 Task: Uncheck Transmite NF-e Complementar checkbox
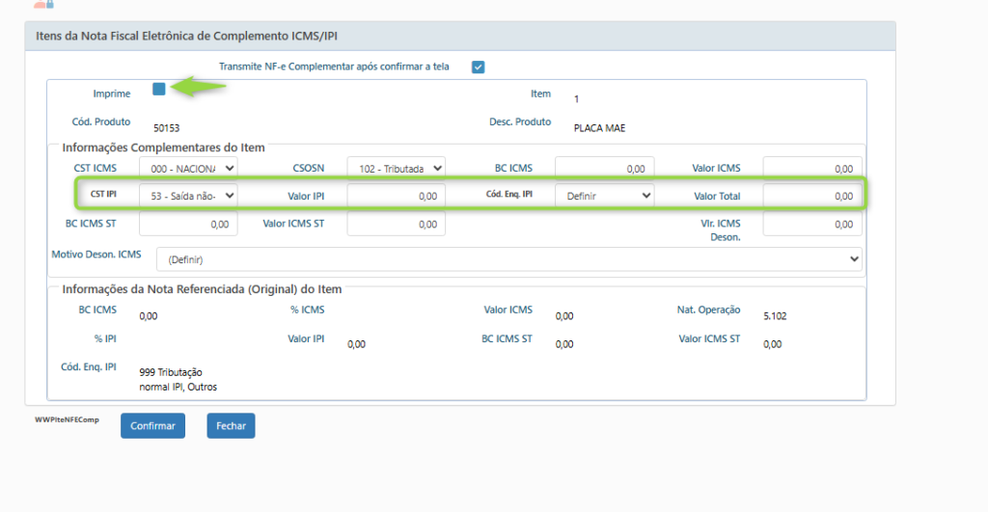click(x=478, y=67)
